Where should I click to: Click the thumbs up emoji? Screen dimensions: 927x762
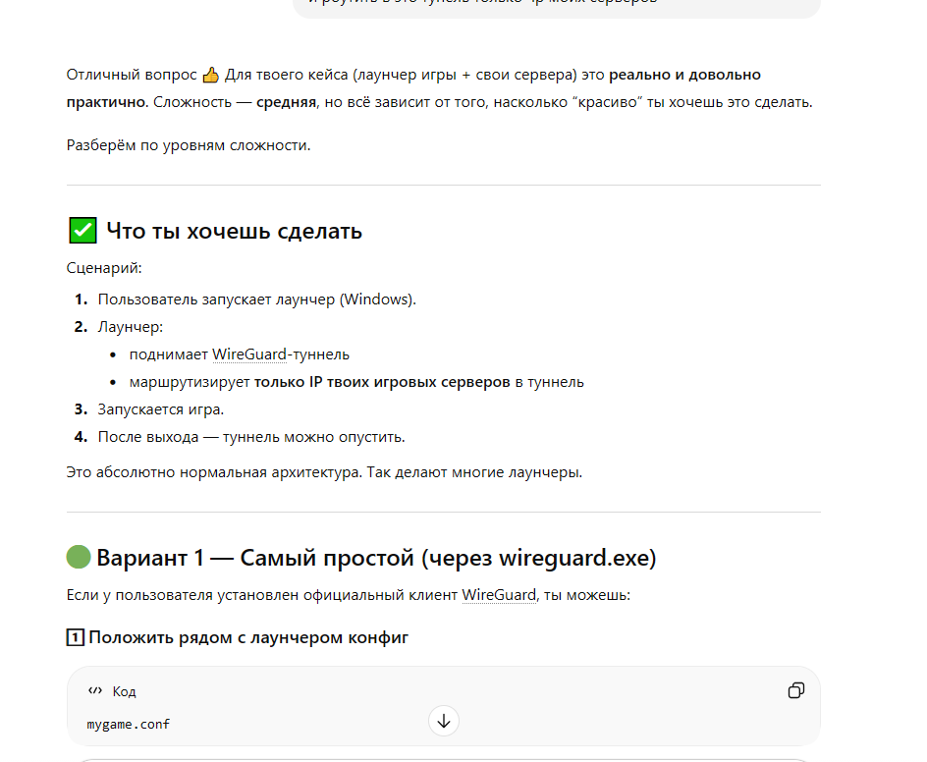pos(210,76)
